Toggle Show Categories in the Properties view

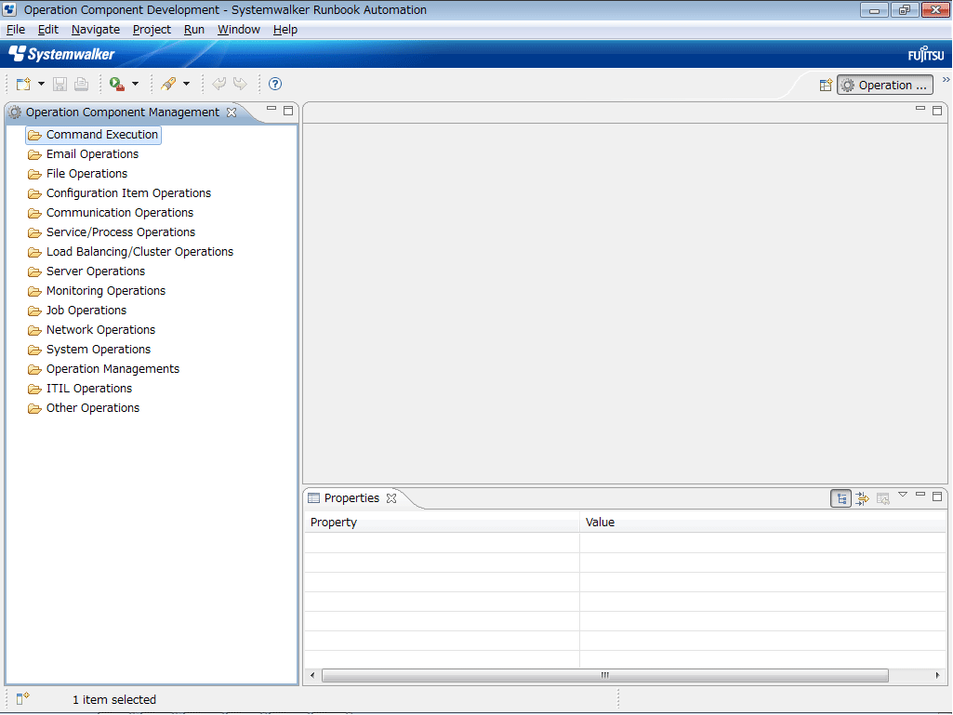tap(841, 498)
